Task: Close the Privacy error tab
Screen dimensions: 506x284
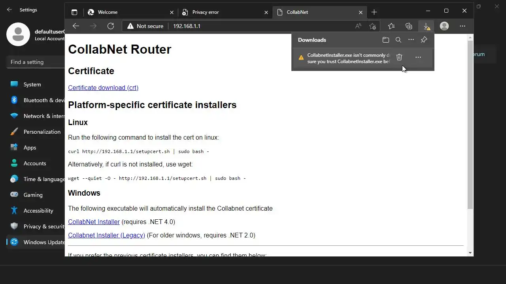Action: [x=266, y=12]
